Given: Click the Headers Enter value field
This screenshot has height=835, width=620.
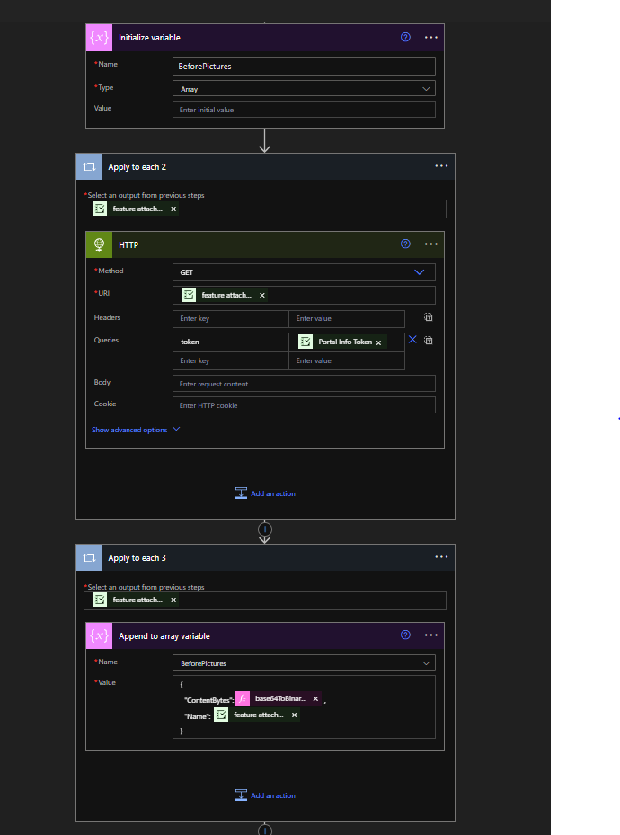Looking at the screenshot, I should point(347,318).
